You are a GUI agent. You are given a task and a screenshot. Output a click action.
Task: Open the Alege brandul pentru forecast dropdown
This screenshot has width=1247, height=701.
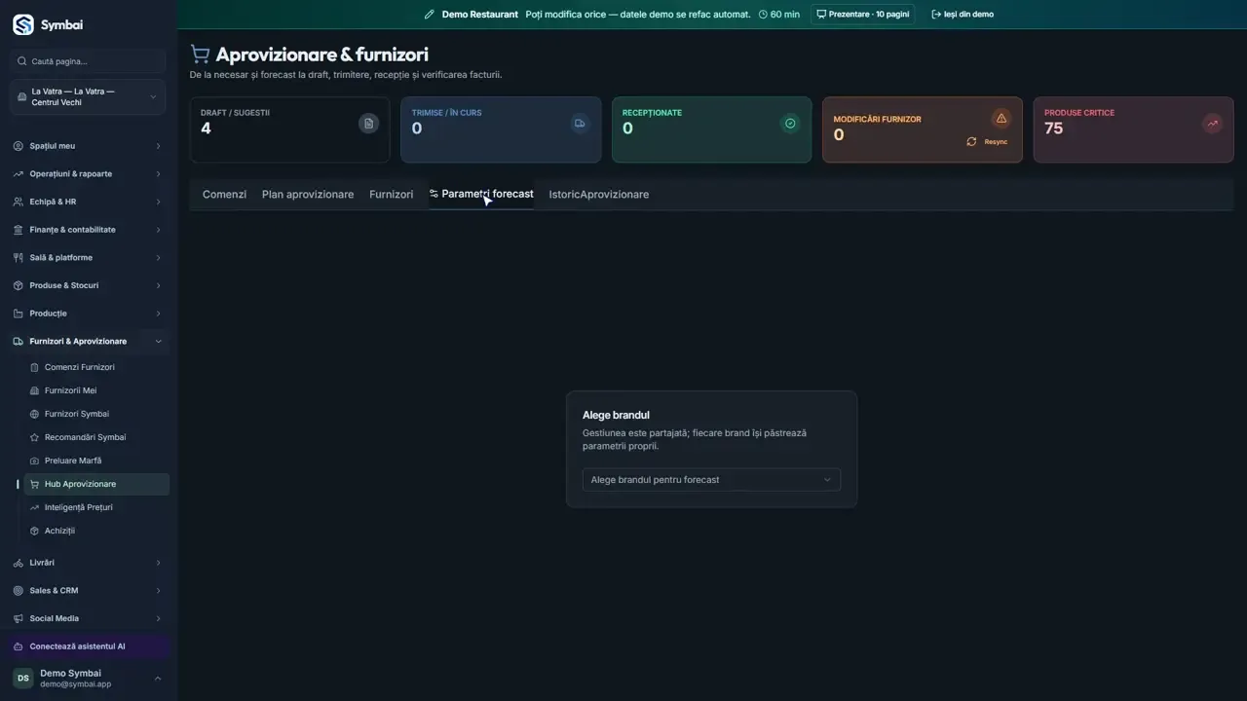click(x=711, y=480)
